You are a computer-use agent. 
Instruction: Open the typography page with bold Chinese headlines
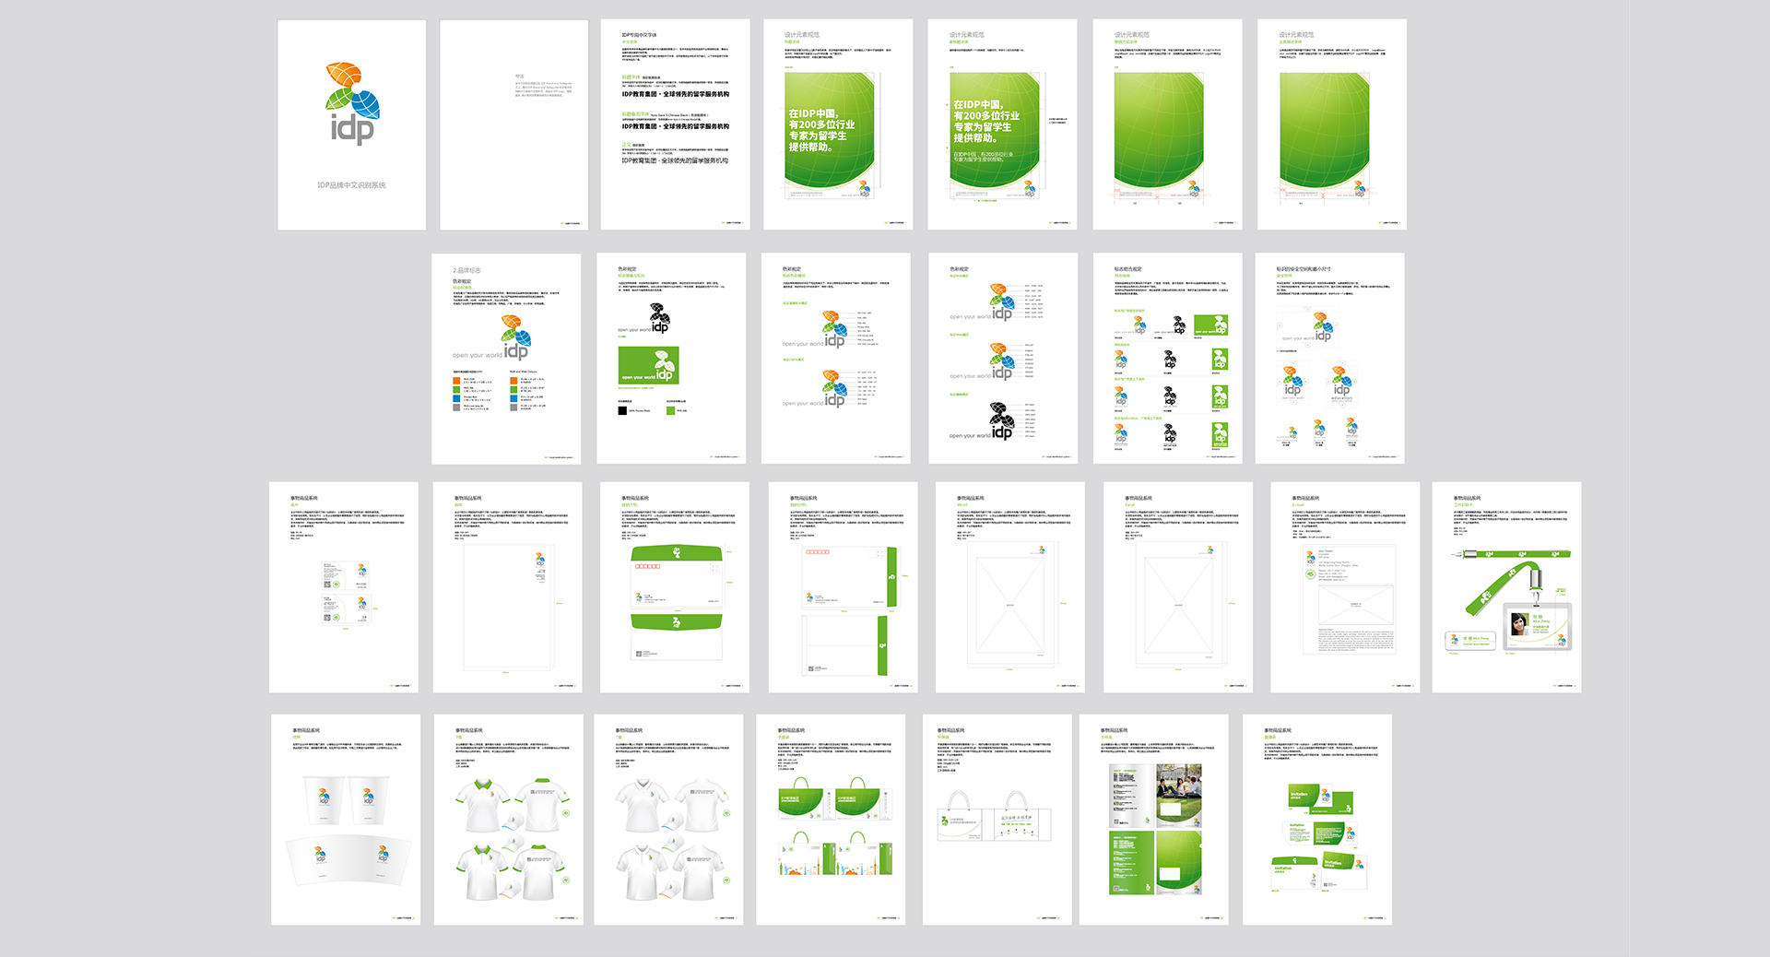(675, 124)
